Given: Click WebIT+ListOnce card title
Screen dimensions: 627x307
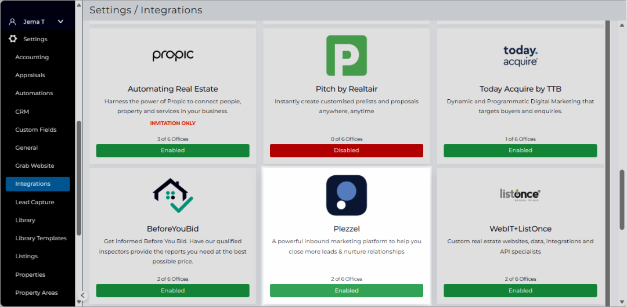Looking at the screenshot, I should (x=520, y=229).
